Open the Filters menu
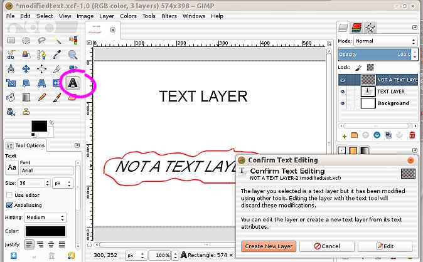Viewport: 423px width, 262px height. pos(169,16)
